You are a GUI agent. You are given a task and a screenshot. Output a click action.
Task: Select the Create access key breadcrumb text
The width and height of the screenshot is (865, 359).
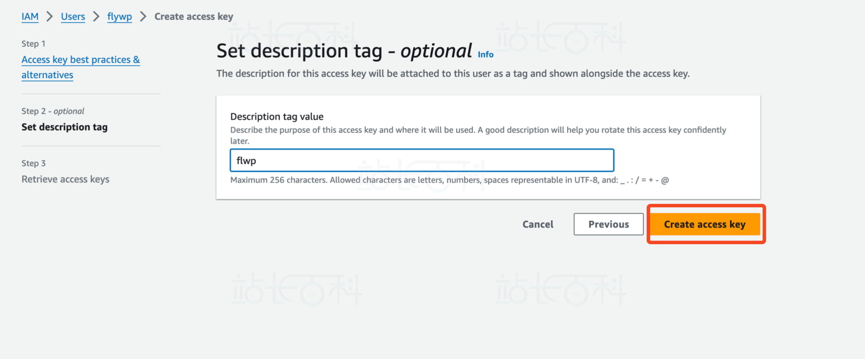pos(193,16)
